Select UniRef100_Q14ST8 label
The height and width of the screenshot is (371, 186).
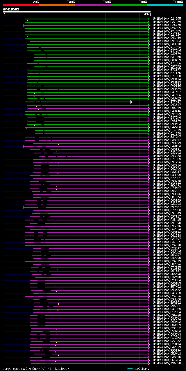click(167, 133)
